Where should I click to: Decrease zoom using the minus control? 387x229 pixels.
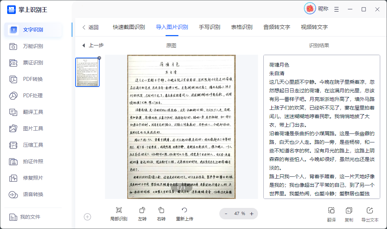pyautogui.click(x=226, y=214)
